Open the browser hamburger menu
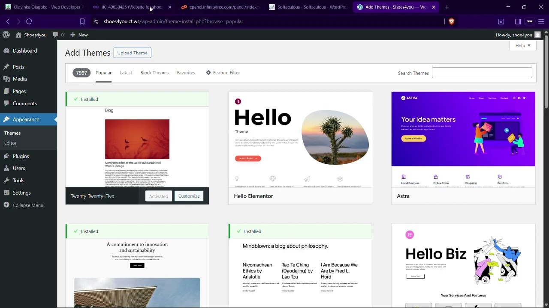Viewport: 549px width, 308px height. point(541,21)
